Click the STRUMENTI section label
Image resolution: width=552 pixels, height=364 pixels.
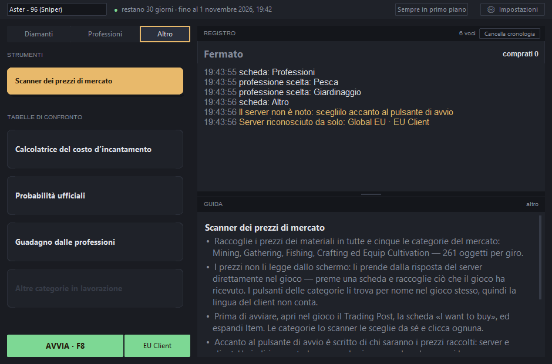click(x=25, y=55)
